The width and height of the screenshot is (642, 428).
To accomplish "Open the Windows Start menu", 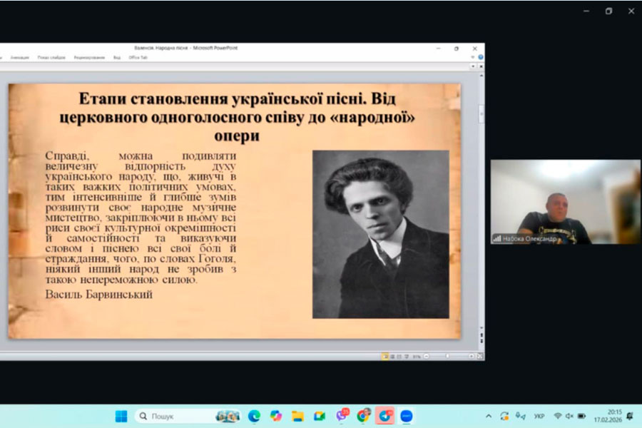I will point(121,416).
